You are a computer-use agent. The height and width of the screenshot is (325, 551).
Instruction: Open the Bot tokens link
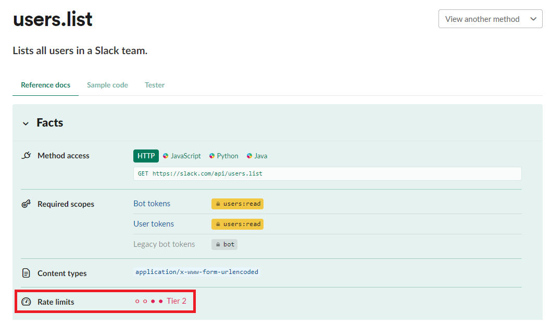(x=152, y=204)
